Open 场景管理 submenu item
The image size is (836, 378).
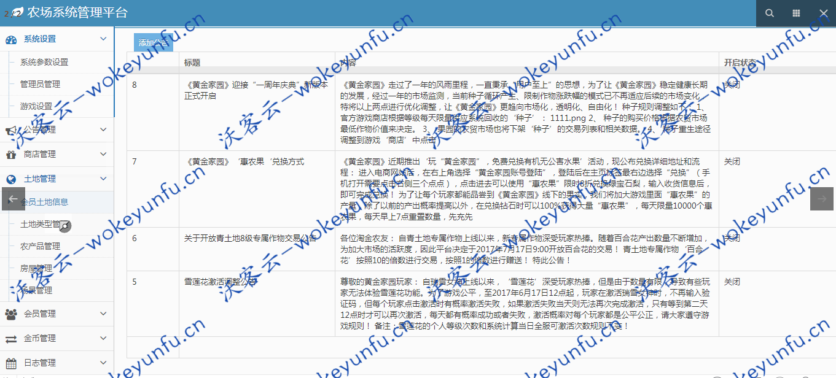click(36, 290)
